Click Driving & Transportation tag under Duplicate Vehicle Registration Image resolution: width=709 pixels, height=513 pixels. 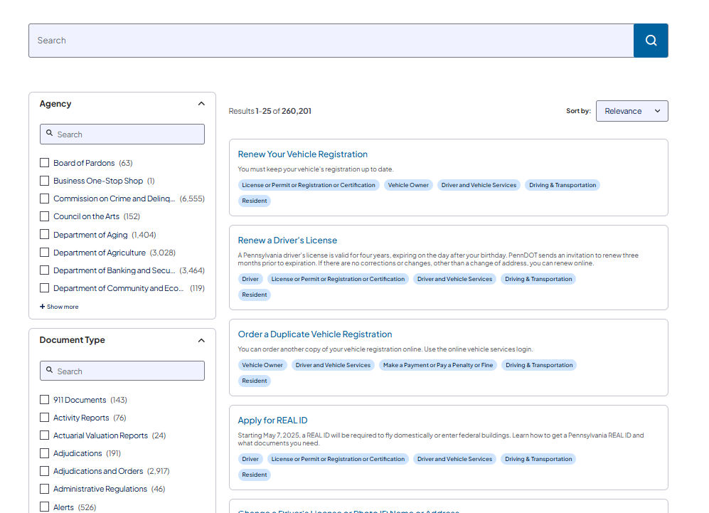[x=539, y=365]
